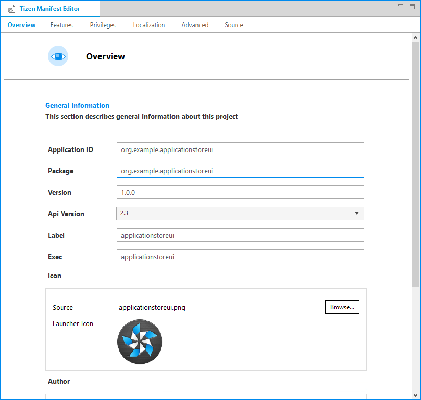Click the Label input field
Image resolution: width=421 pixels, height=400 pixels.
point(240,235)
